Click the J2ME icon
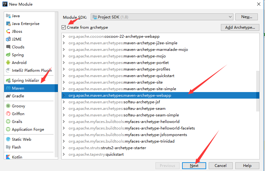Image resolution: width=265 pixels, height=171 pixels. tap(8, 39)
